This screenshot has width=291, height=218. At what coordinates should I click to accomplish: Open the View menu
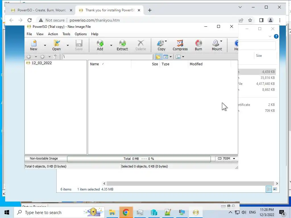pos(40,34)
